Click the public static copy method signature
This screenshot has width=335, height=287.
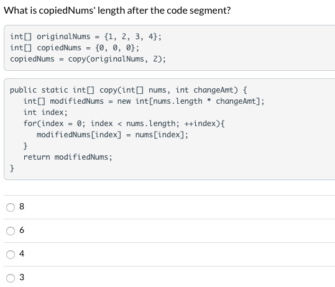point(129,90)
